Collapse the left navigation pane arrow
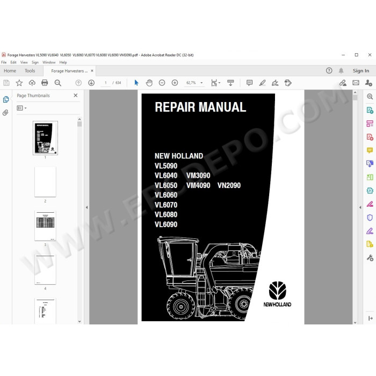The width and height of the screenshot is (376, 376). point(87,207)
